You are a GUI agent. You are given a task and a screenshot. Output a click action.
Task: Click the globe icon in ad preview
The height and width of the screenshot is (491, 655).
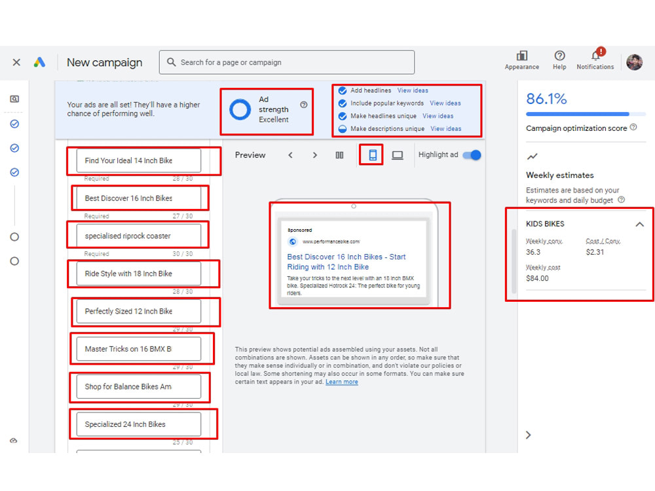293,242
